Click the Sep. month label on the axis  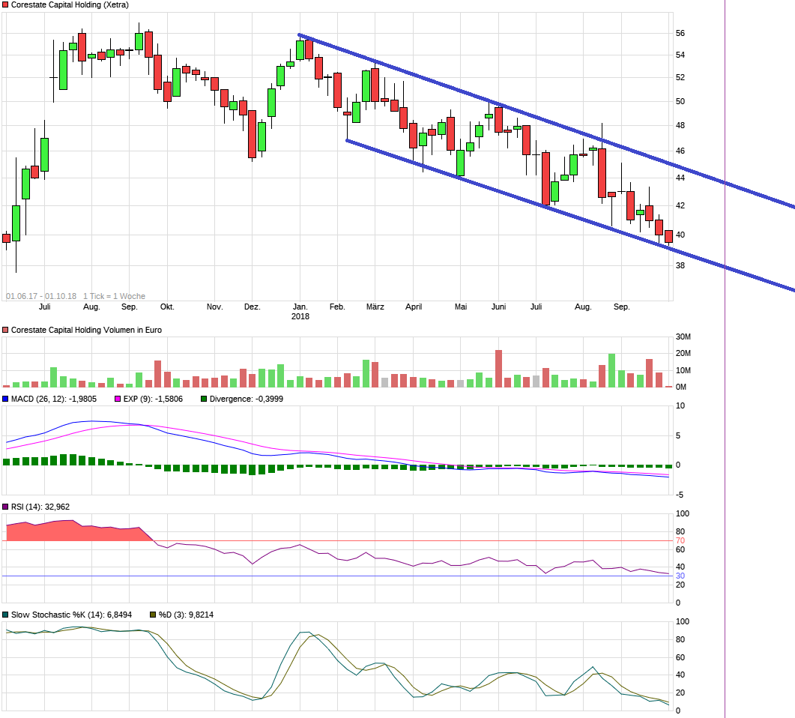click(623, 307)
